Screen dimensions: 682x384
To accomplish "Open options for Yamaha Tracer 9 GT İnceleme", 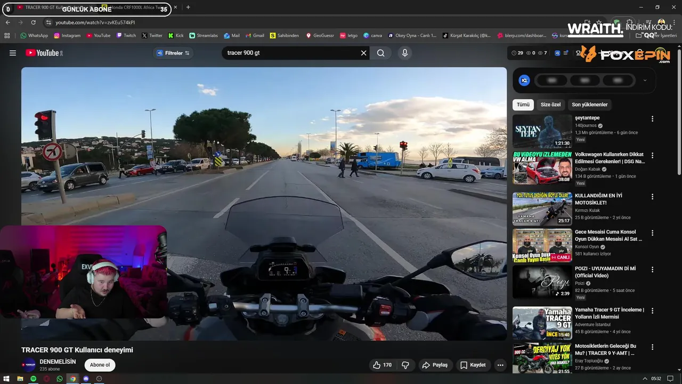I will tap(652, 310).
